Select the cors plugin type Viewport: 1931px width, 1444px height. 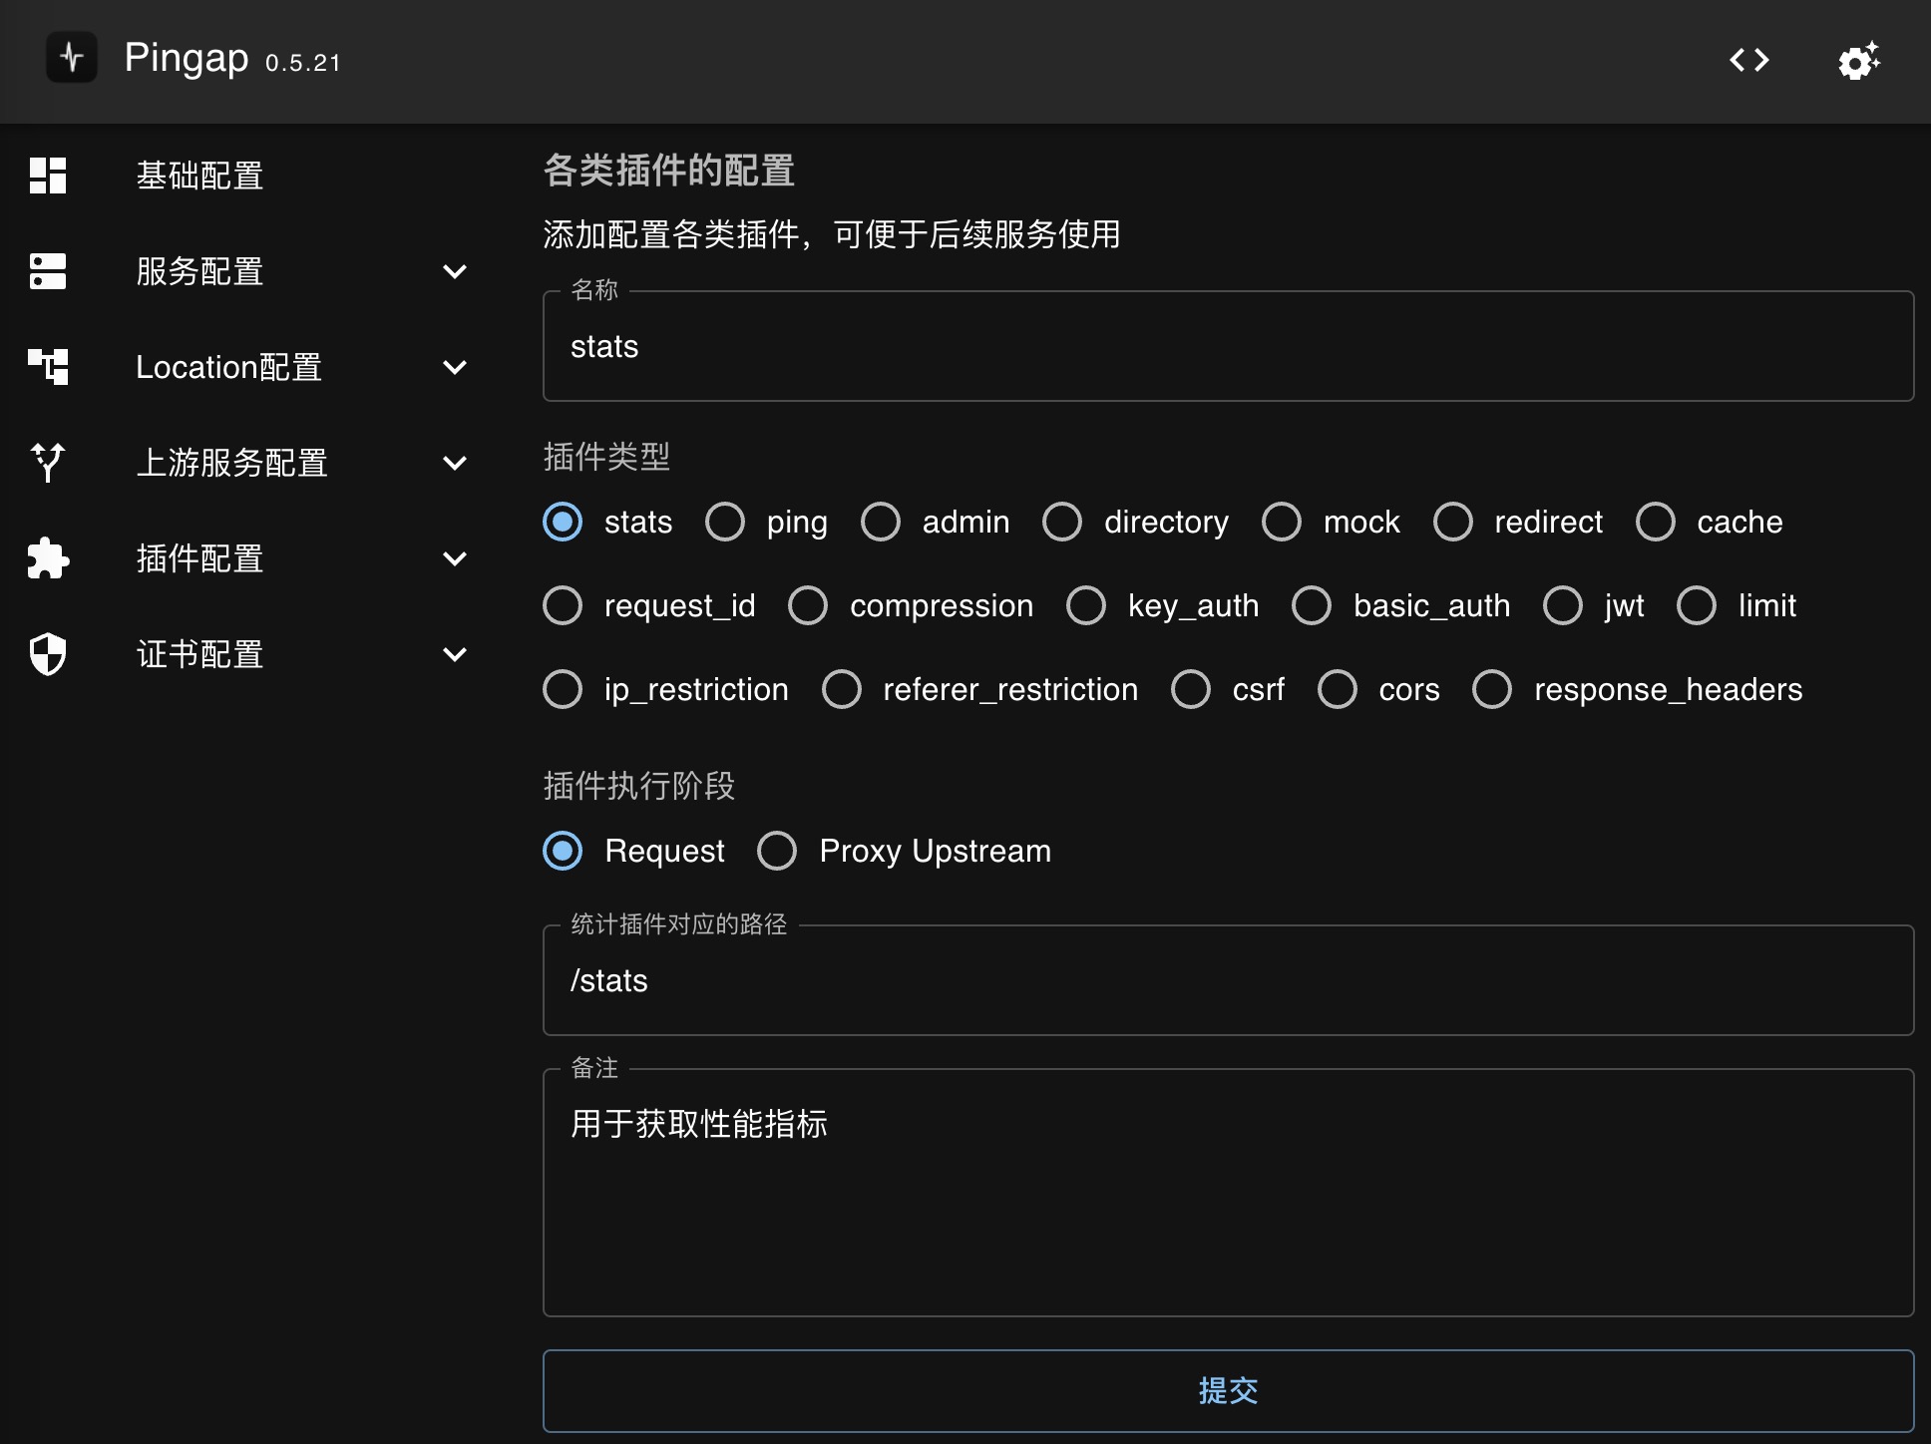(1338, 689)
